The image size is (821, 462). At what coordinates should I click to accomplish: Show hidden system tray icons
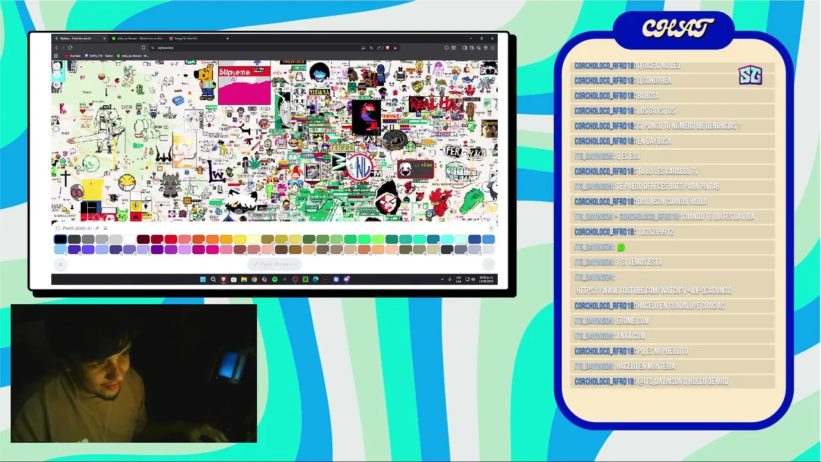click(x=442, y=279)
